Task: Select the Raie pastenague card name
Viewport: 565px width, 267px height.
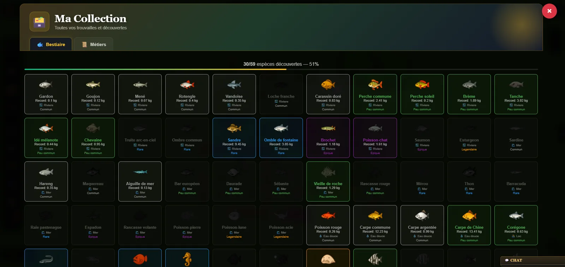Action: pos(46,227)
